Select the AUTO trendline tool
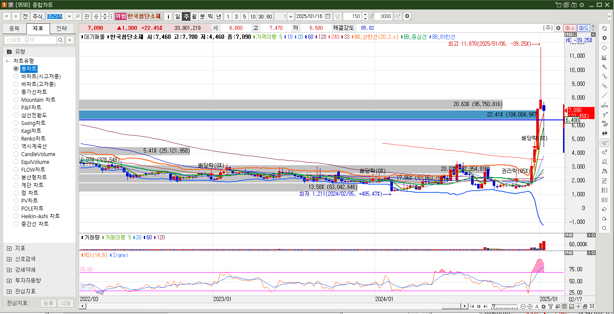The image size is (614, 314). pyautogui.click(x=605, y=105)
